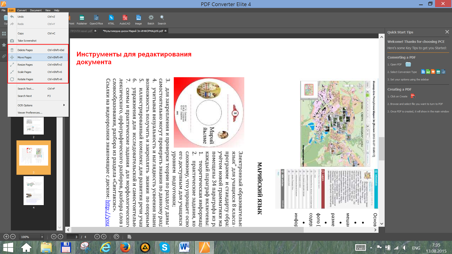
Task: Go to next page
Action: pyautogui.click(x=97, y=237)
